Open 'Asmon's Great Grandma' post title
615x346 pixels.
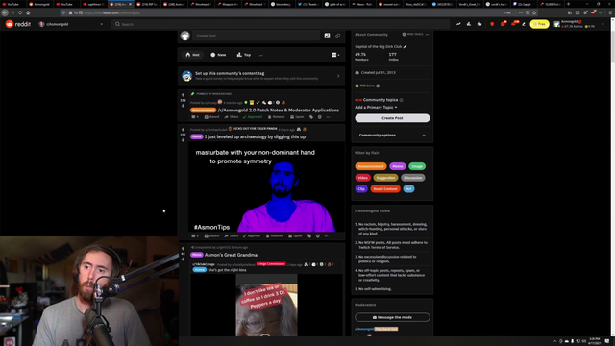click(231, 255)
